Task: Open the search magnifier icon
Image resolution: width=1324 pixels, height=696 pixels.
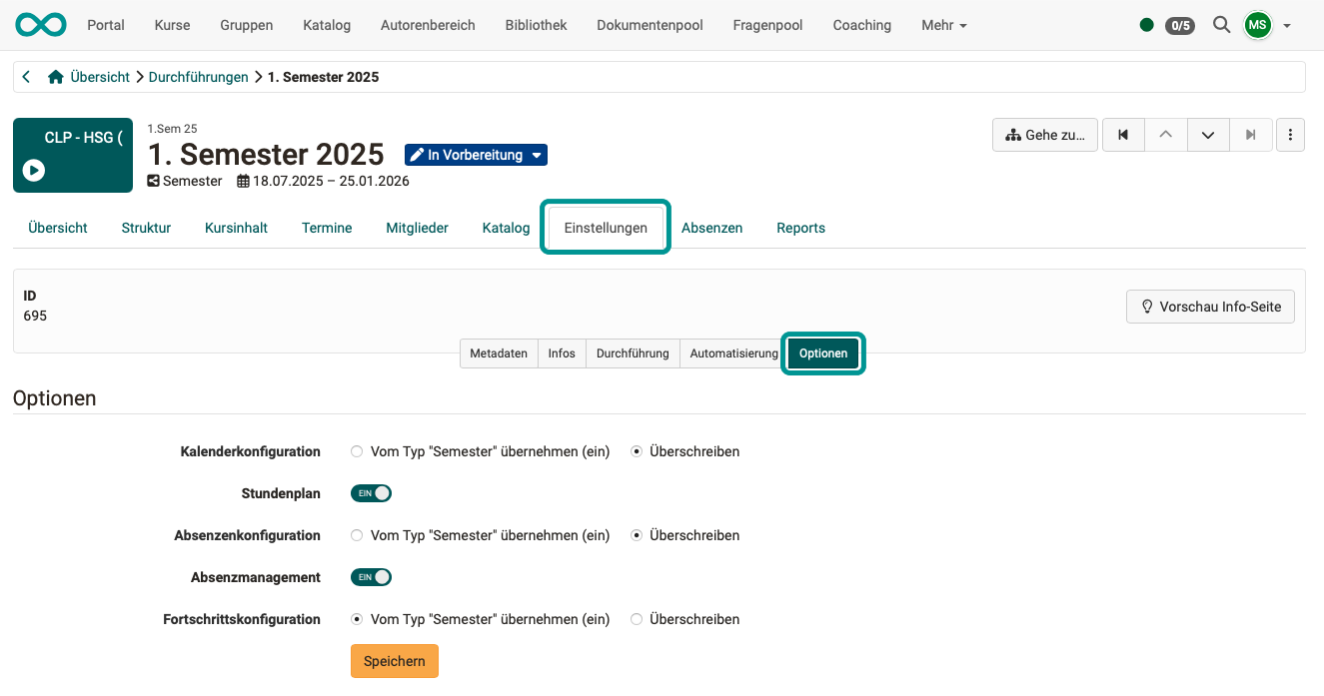Action: tap(1221, 25)
